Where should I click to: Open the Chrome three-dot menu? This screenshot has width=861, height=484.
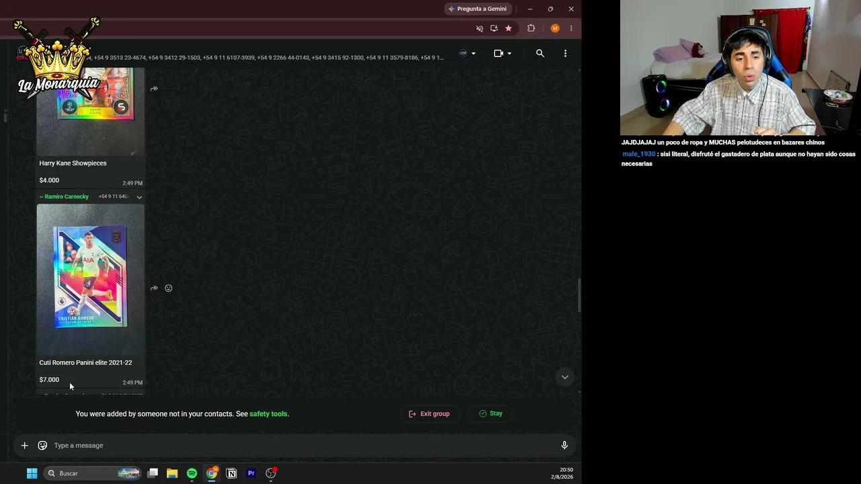571,28
